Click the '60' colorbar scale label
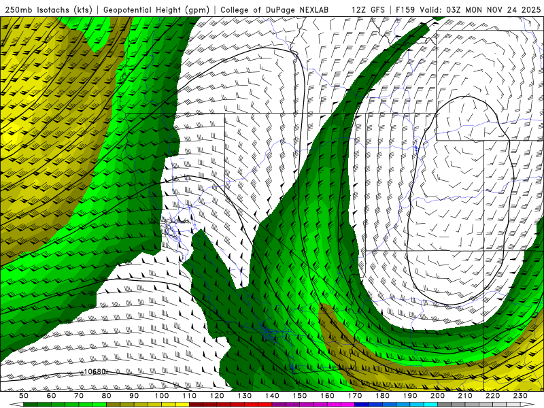The height and width of the screenshot is (408, 544). 51,396
